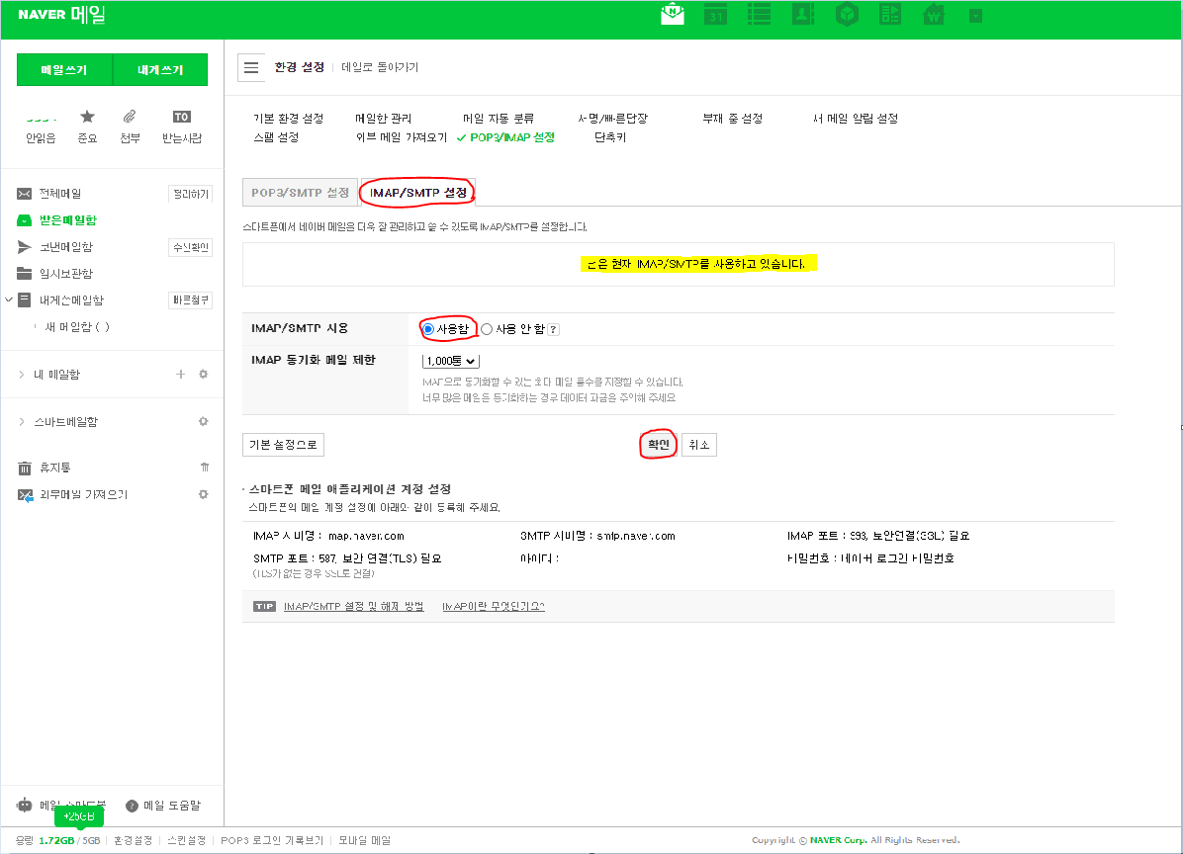Open 외부메일 가져오기 in sidebar
Screen dimensions: 1183x854
click(x=83, y=495)
